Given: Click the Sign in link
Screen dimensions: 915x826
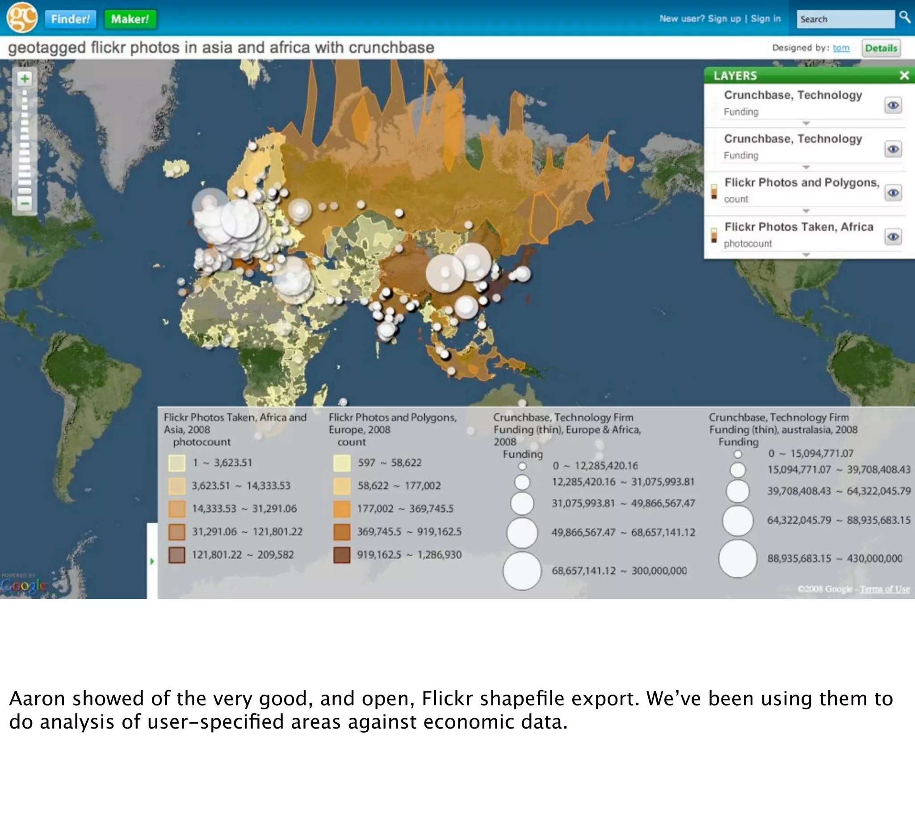Looking at the screenshot, I should point(765,19).
